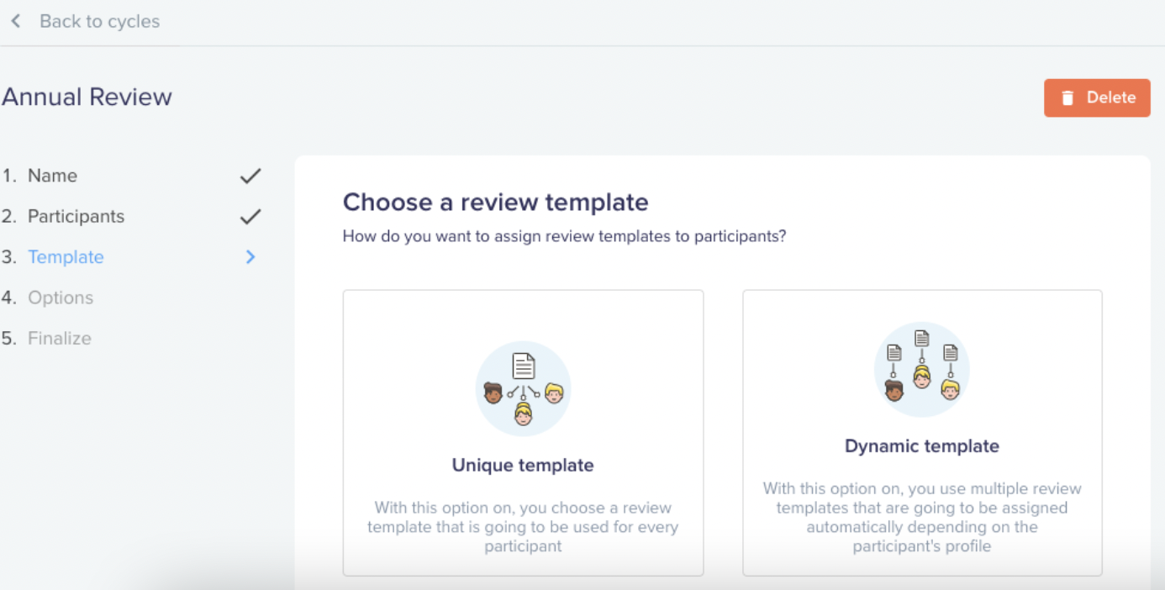This screenshot has height=590, width=1165.
Task: Click the assign review templates question text
Action: coord(565,236)
